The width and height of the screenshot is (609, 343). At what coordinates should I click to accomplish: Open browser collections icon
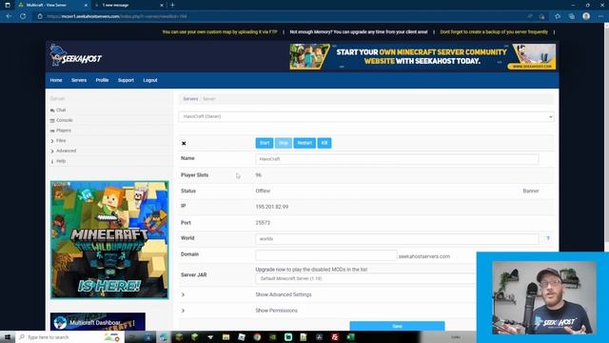572,16
